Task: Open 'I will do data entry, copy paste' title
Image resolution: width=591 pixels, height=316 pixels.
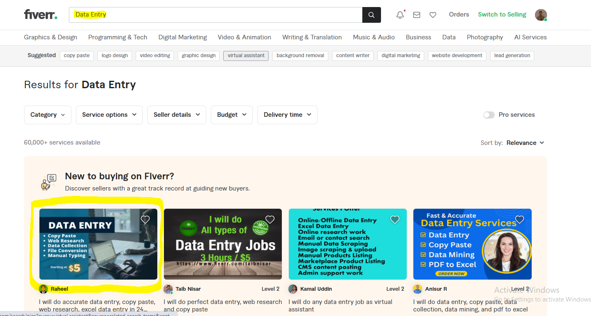Action: [x=471, y=306]
